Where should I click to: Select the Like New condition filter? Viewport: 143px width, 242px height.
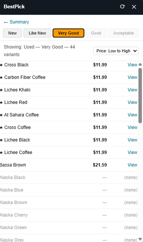coord(37,33)
